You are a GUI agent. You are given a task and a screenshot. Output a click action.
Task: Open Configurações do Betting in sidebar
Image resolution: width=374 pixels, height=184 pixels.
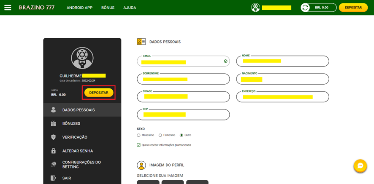click(x=82, y=165)
